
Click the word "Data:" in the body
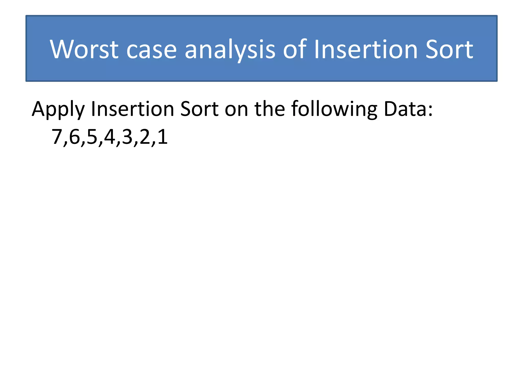coord(408,109)
